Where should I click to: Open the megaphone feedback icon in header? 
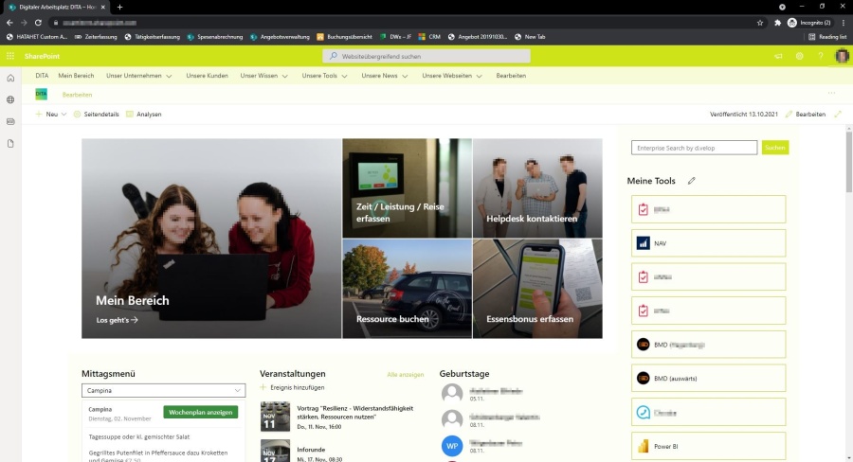(x=778, y=56)
